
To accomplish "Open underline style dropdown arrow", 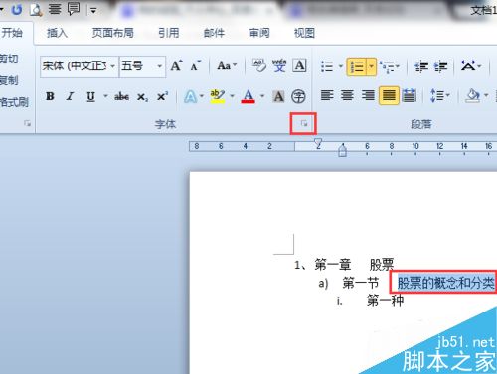I will [105, 96].
